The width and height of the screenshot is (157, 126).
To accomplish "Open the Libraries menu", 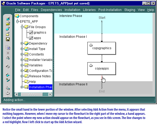I will point(89,10).
